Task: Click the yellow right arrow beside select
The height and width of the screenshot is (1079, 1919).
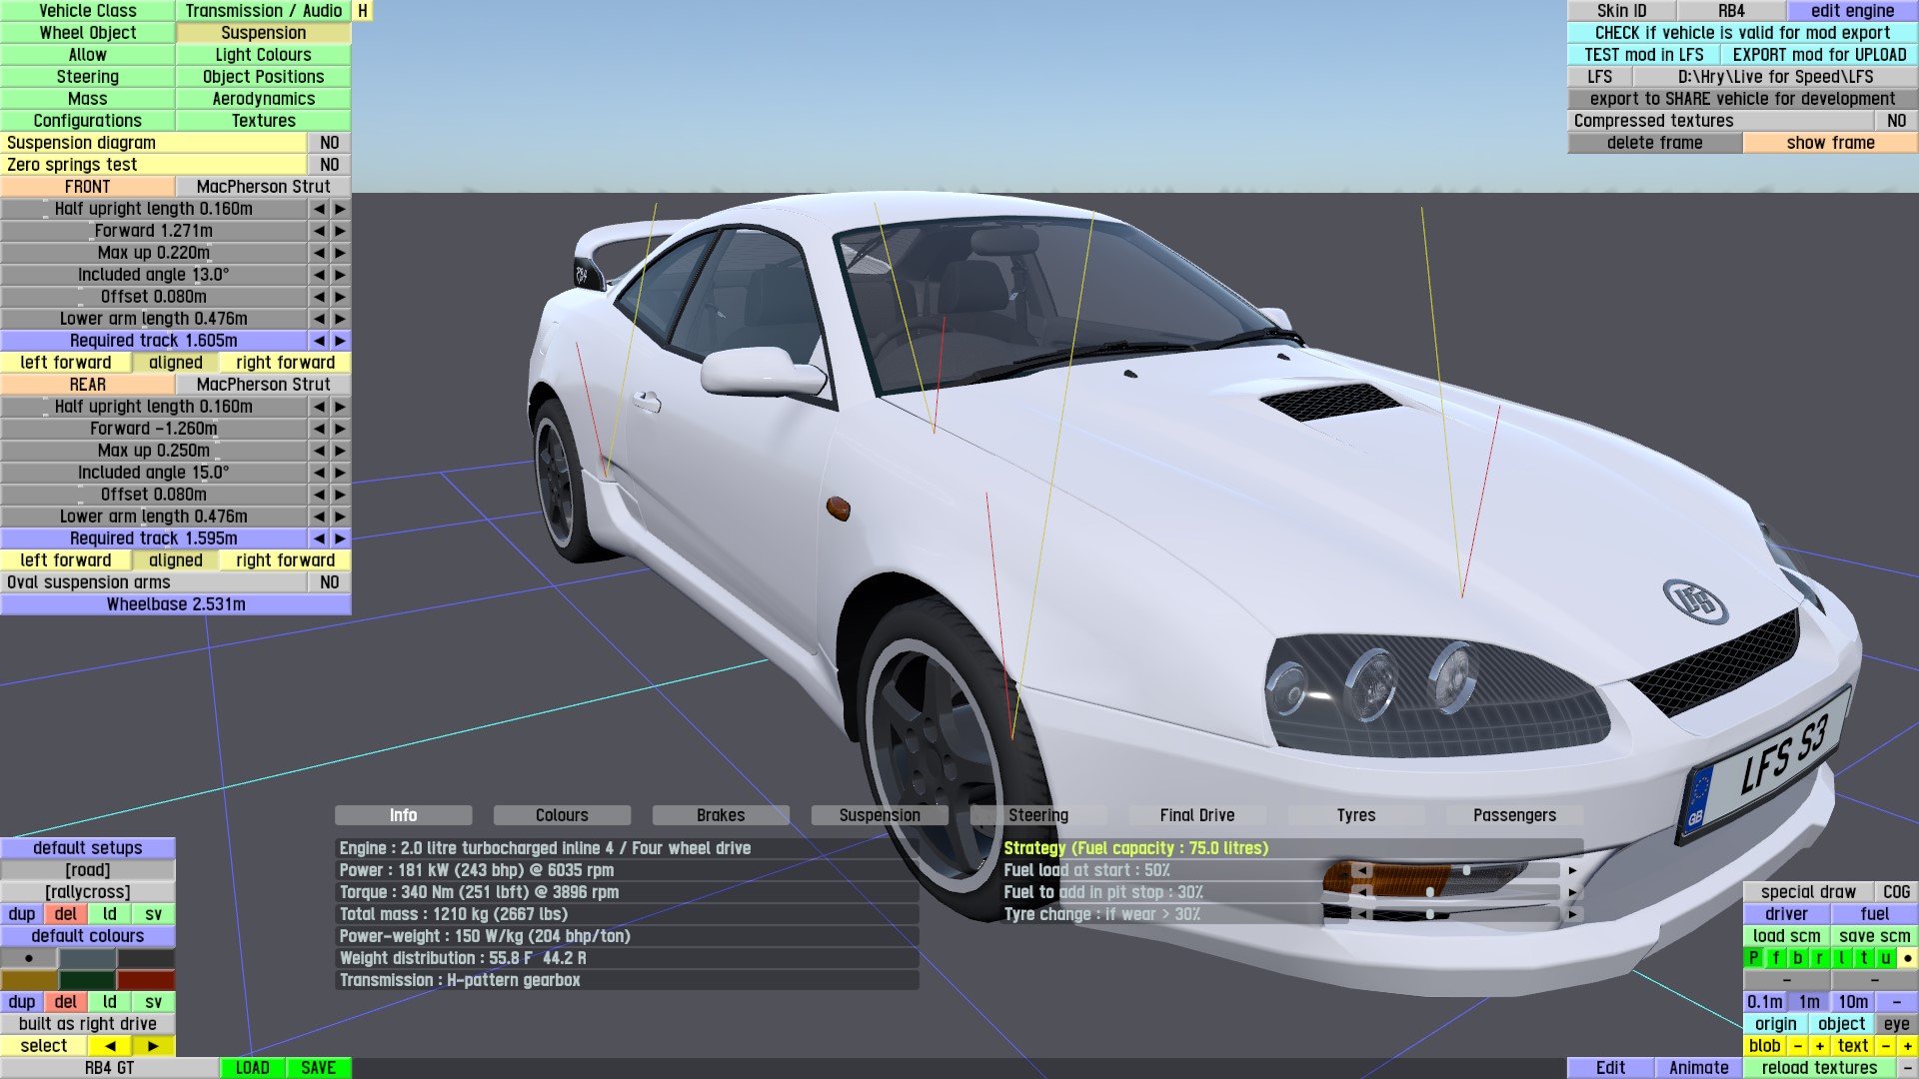Action: [x=153, y=1046]
